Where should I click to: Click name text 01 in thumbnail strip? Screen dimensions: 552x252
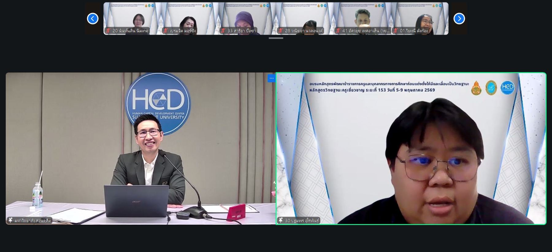point(414,31)
